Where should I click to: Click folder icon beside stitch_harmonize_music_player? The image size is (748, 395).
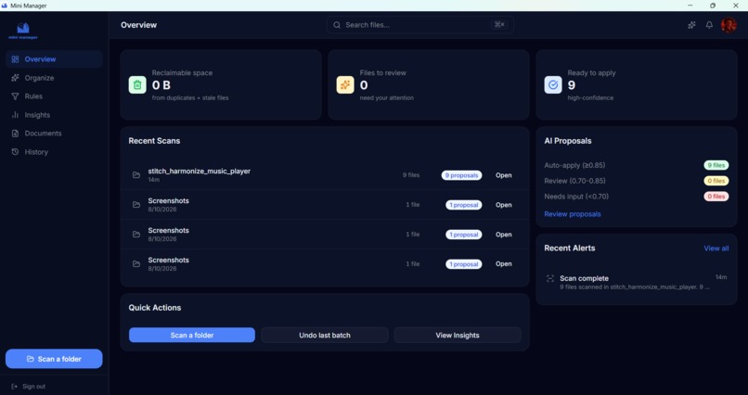click(136, 175)
